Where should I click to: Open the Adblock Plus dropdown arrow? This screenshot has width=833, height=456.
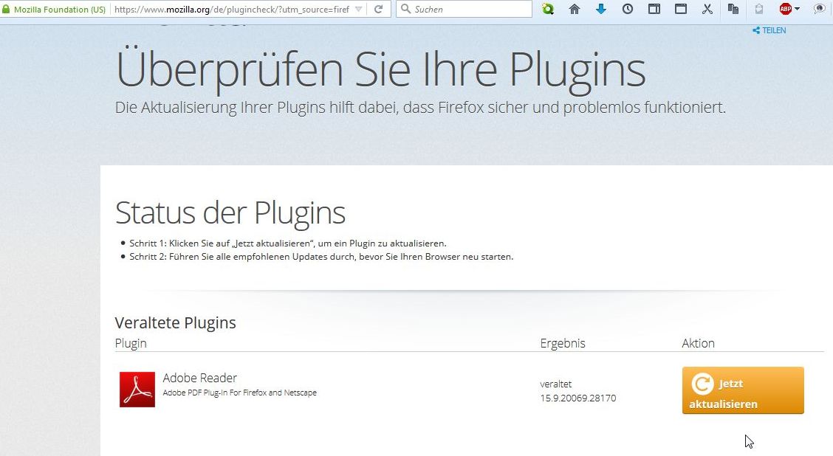pyautogui.click(x=797, y=9)
